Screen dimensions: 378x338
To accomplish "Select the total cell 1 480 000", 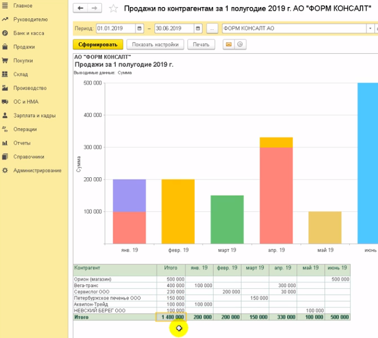I will pyautogui.click(x=171, y=316).
